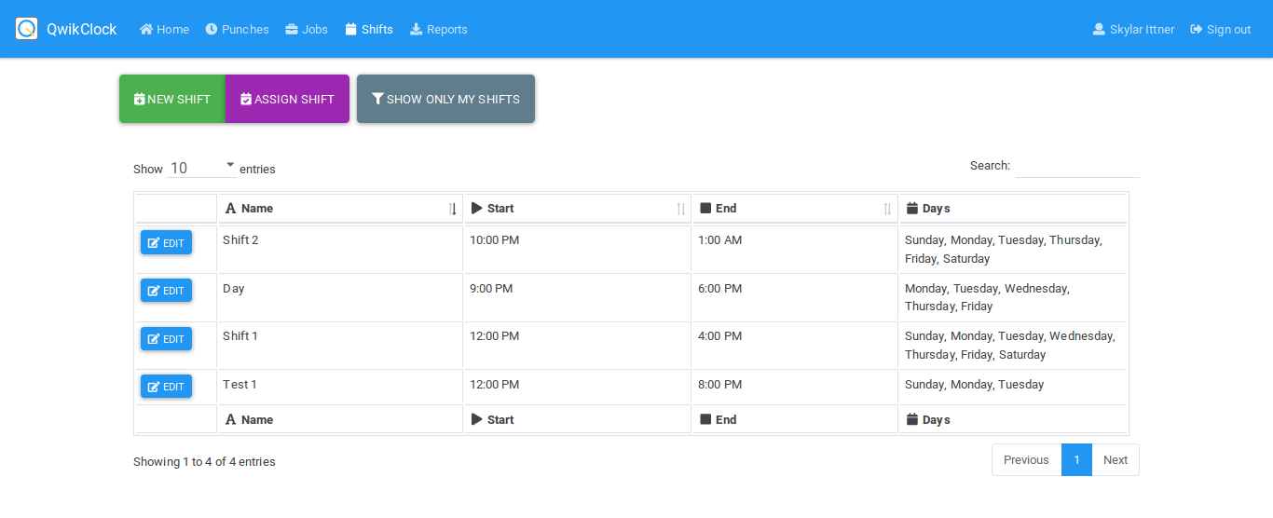
Task: Toggle Show Only My Shifts filter
Action: click(445, 99)
